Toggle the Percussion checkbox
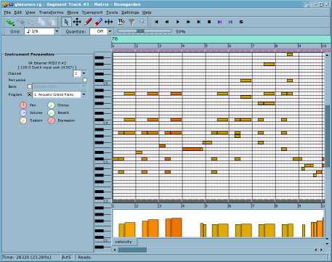 (85, 80)
